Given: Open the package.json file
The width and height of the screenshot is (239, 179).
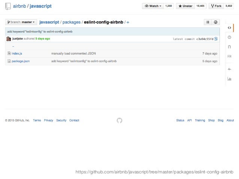Looking at the screenshot, I should [21, 61].
